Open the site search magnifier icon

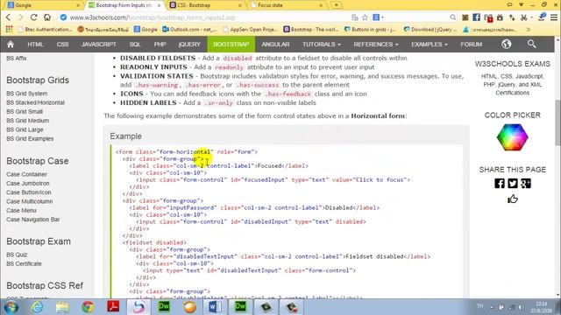pyautogui.click(x=532, y=45)
